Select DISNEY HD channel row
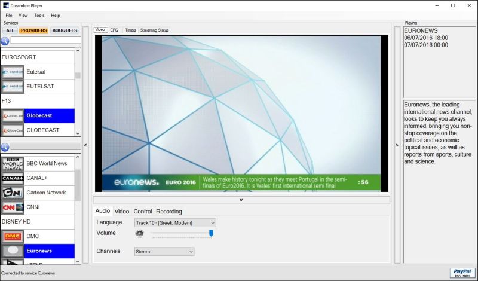Screen dimensions: 478x281 pos(38,222)
